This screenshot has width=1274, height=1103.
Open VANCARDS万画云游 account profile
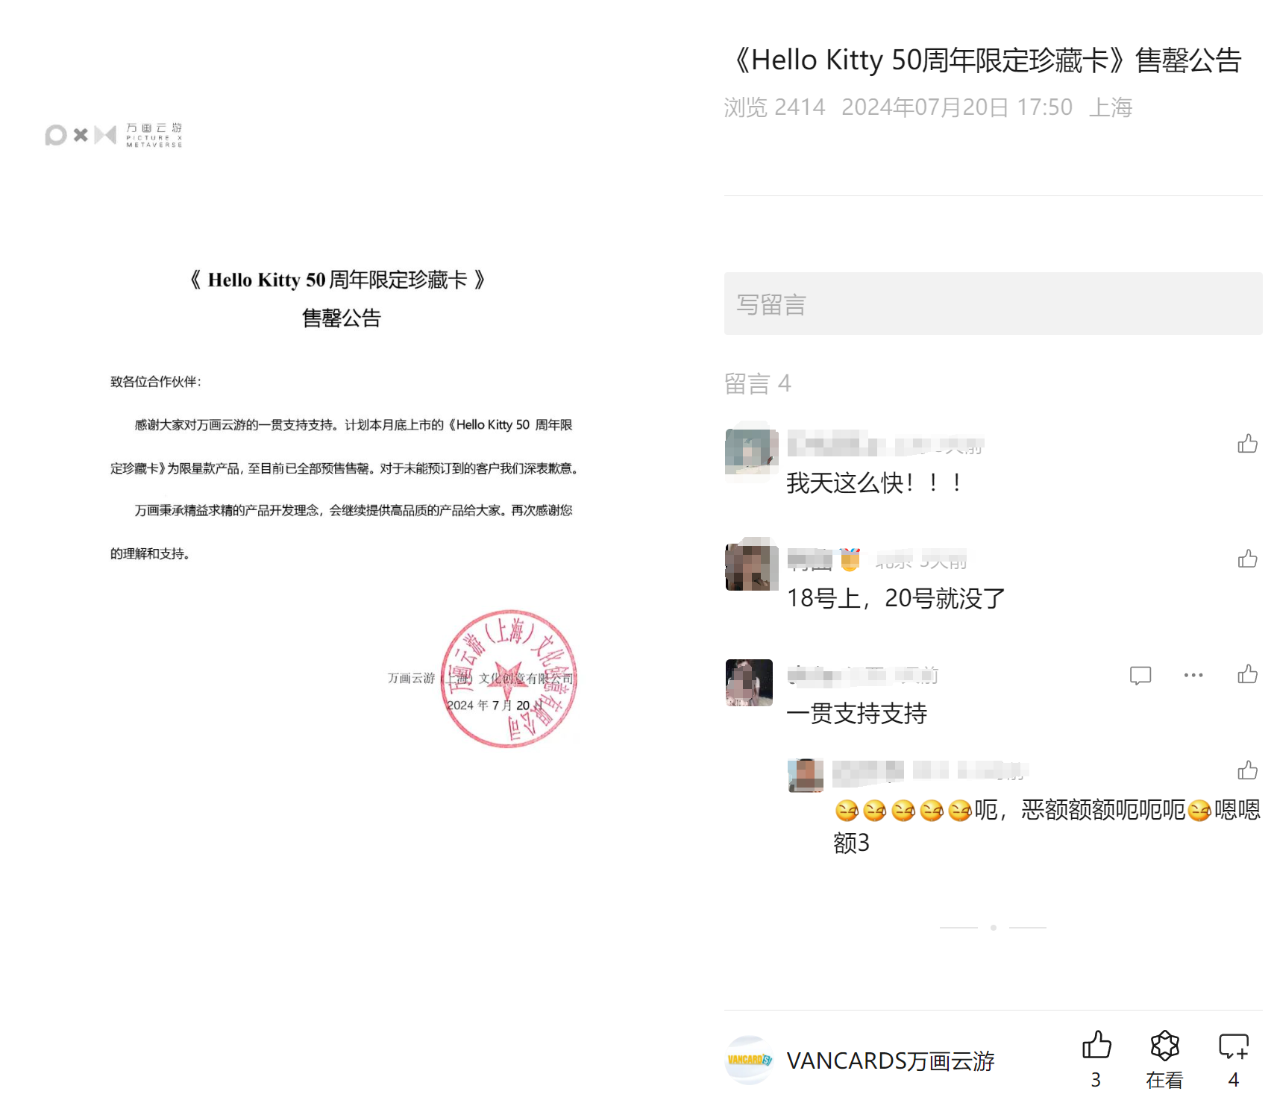pos(891,1060)
